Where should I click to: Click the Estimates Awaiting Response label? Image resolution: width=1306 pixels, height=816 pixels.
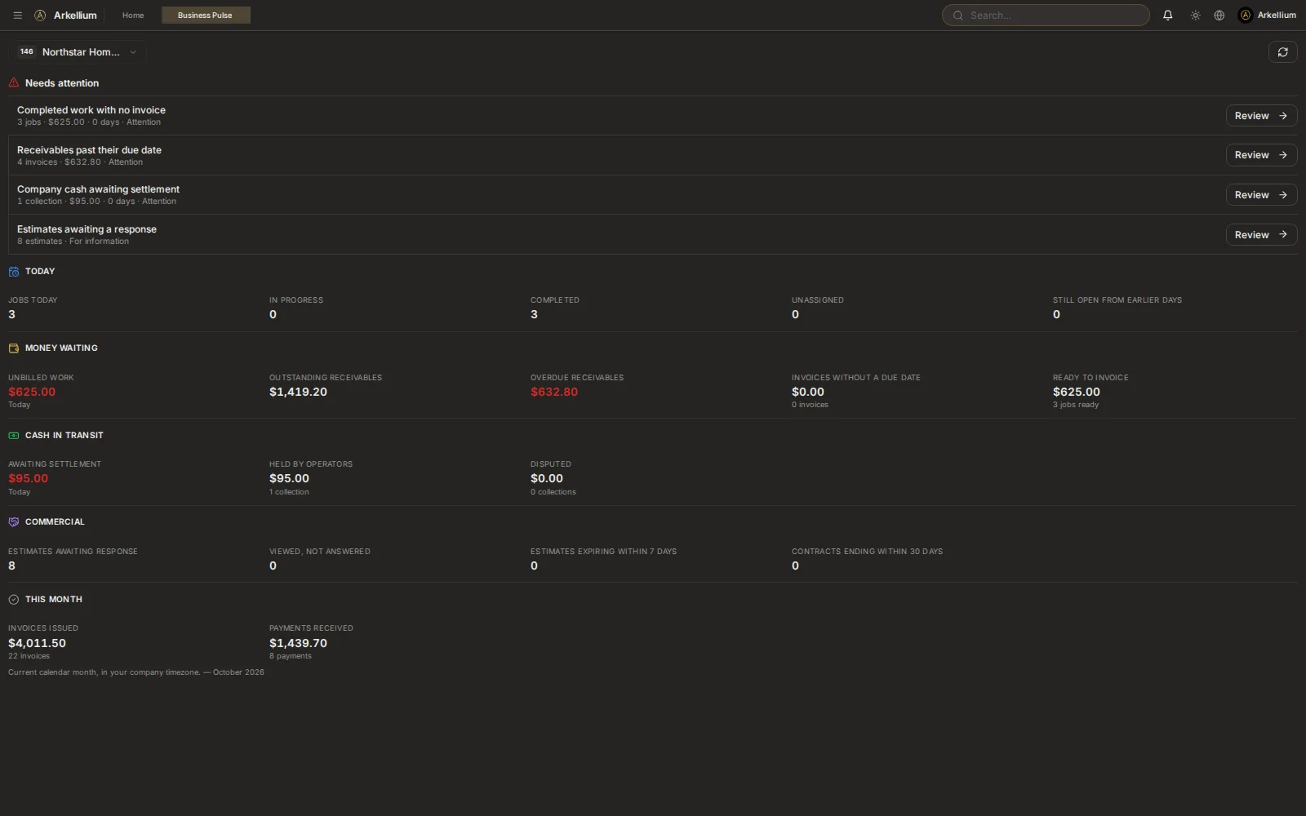73,552
